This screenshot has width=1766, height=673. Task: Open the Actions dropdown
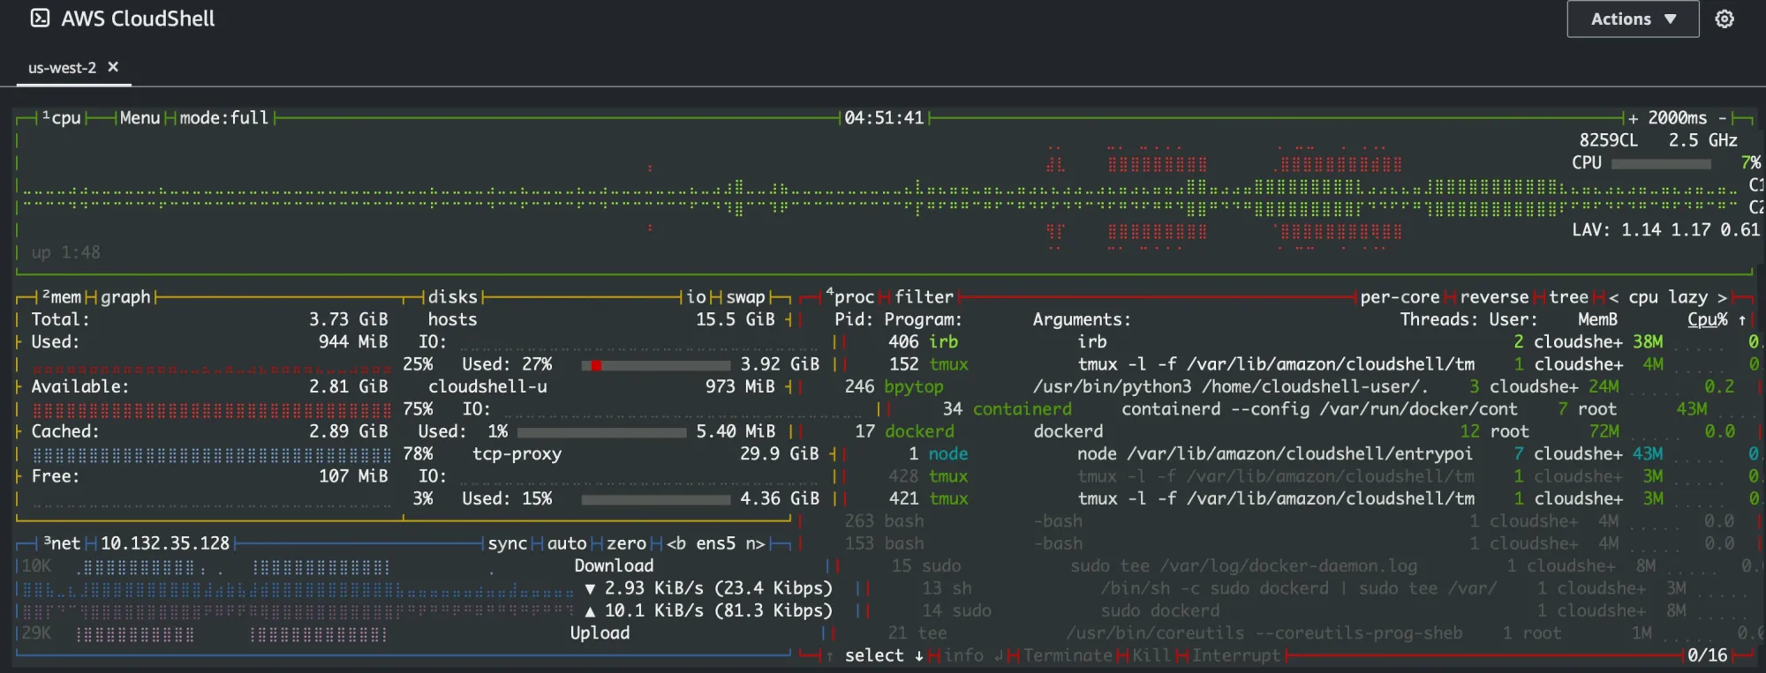pos(1633,19)
